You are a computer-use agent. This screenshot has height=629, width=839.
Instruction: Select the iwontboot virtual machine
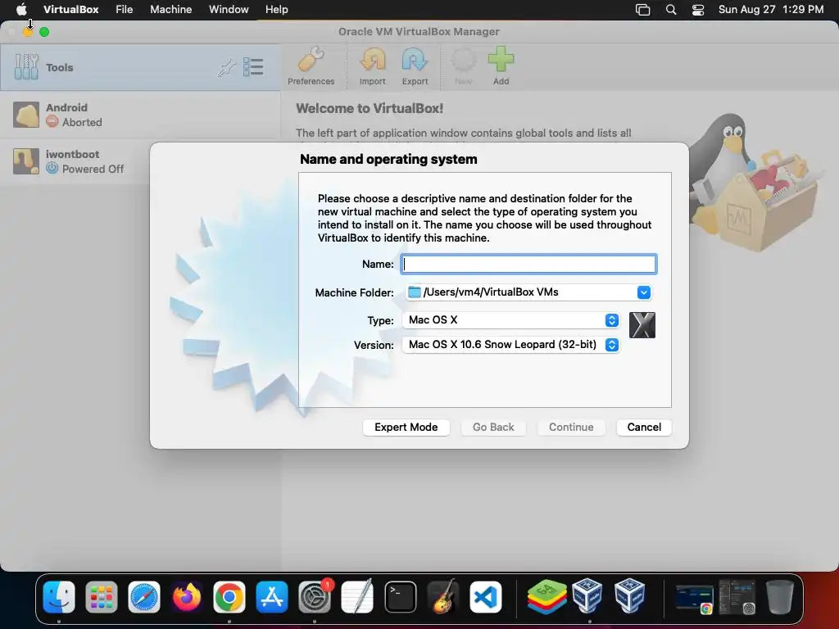75,161
